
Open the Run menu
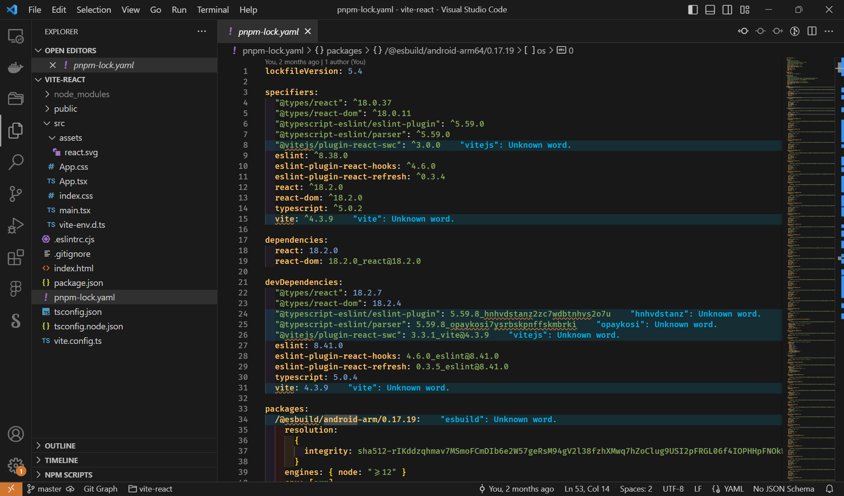(179, 10)
